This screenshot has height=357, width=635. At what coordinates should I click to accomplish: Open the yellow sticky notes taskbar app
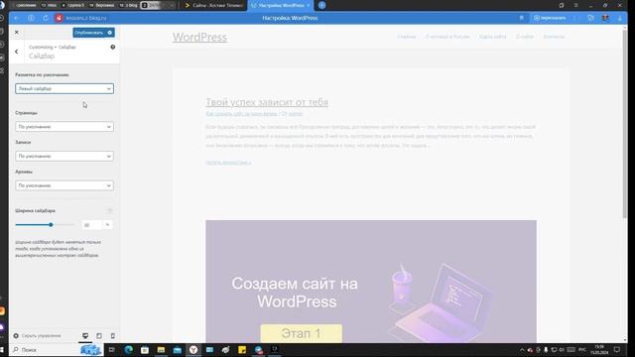tap(242, 350)
